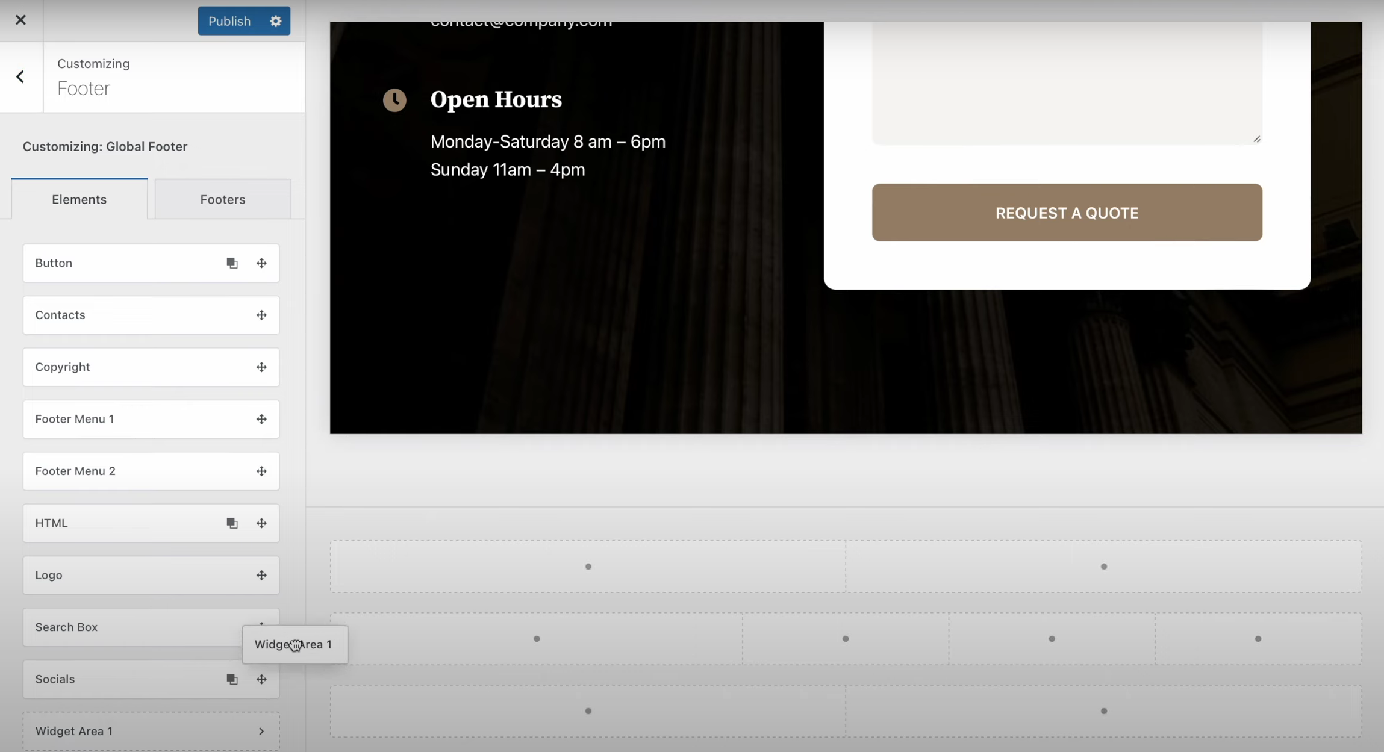Click the Publish button

pyautogui.click(x=229, y=20)
